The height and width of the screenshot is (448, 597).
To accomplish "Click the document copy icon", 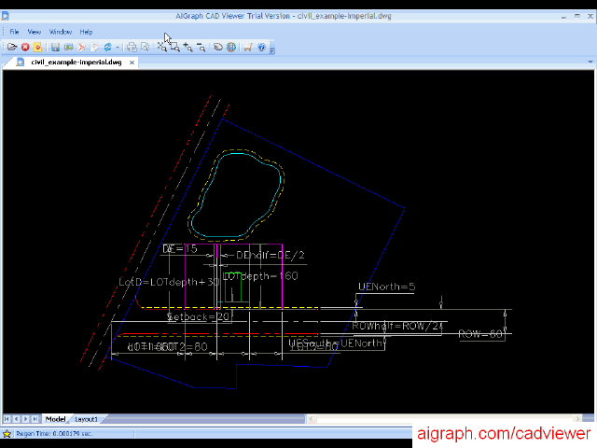I will click(x=94, y=48).
